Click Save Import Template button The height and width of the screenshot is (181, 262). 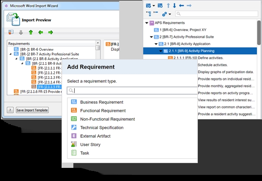[x=32, y=110]
